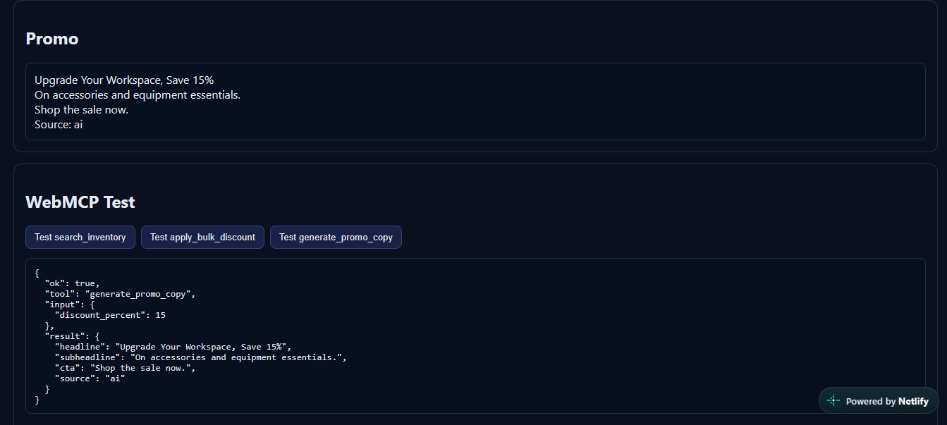Click the Netlify logo icon in badge
Image resolution: width=947 pixels, height=425 pixels.
pyautogui.click(x=833, y=400)
